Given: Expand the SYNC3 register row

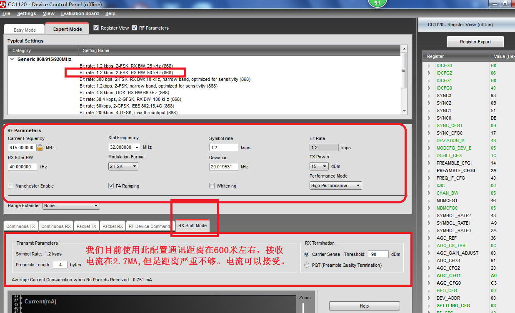Looking at the screenshot, I should click(429, 95).
